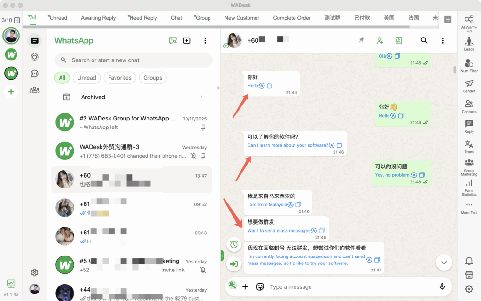Screen dimensions: 481x301
Task: Search within the current conversation
Action: (424, 40)
